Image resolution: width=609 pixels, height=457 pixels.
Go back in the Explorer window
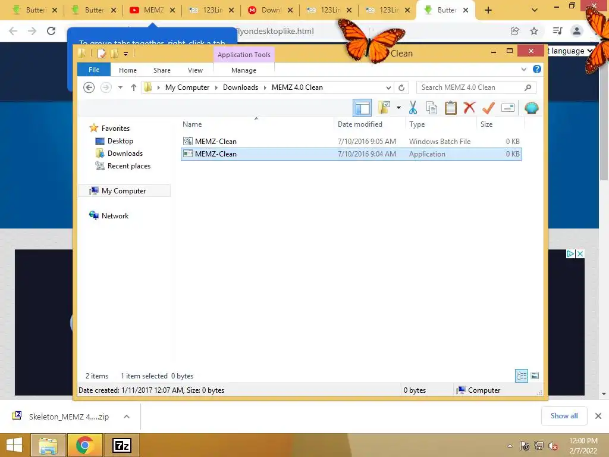(89, 87)
